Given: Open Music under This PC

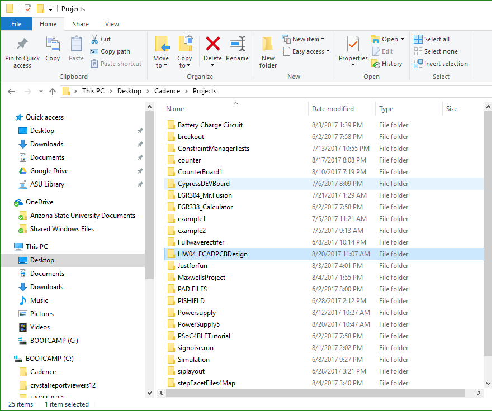Looking at the screenshot, I should coord(39,300).
